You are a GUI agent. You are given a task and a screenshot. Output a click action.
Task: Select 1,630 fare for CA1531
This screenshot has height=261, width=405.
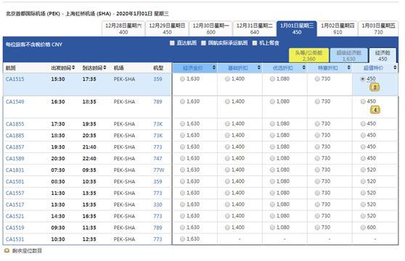(x=182, y=239)
